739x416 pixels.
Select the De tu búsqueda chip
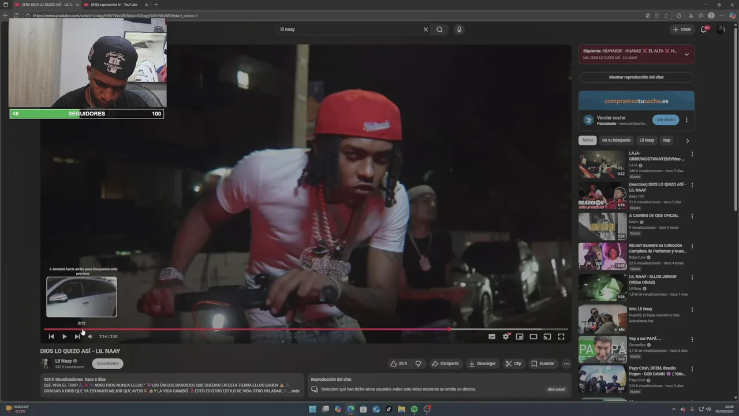pyautogui.click(x=616, y=140)
